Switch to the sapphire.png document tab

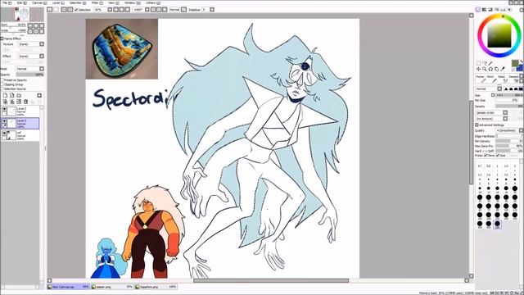156,287
